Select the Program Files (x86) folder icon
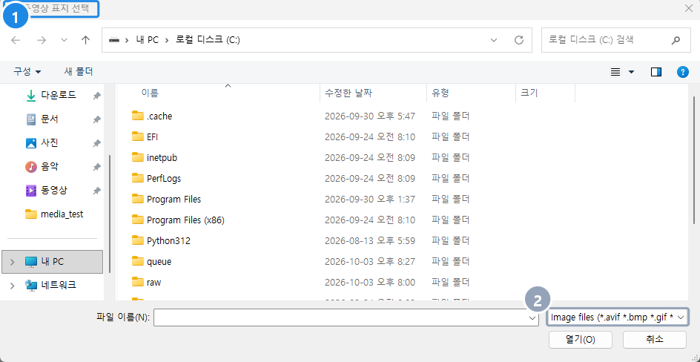The image size is (700, 362). pyautogui.click(x=137, y=220)
